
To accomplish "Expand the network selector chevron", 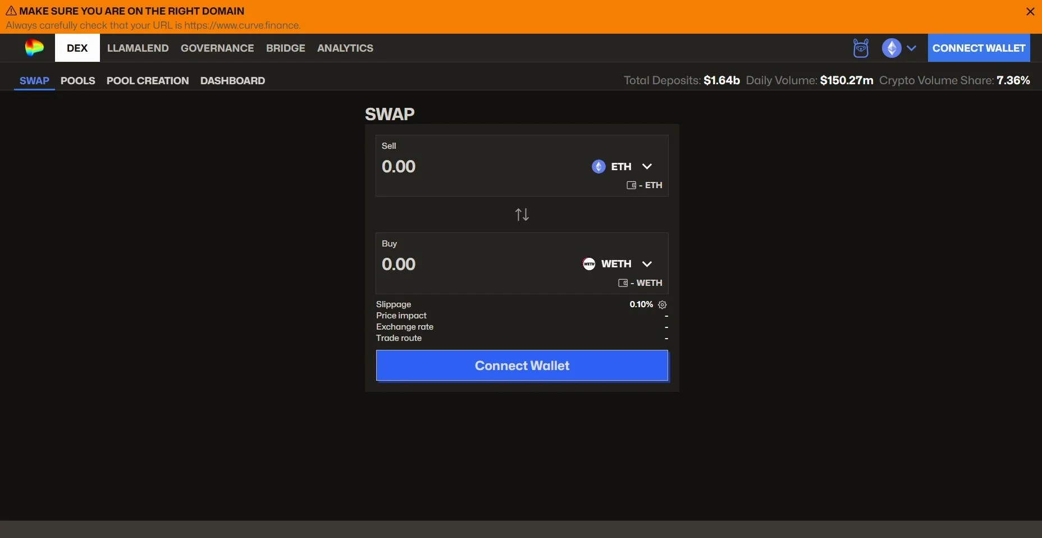I will (x=911, y=48).
